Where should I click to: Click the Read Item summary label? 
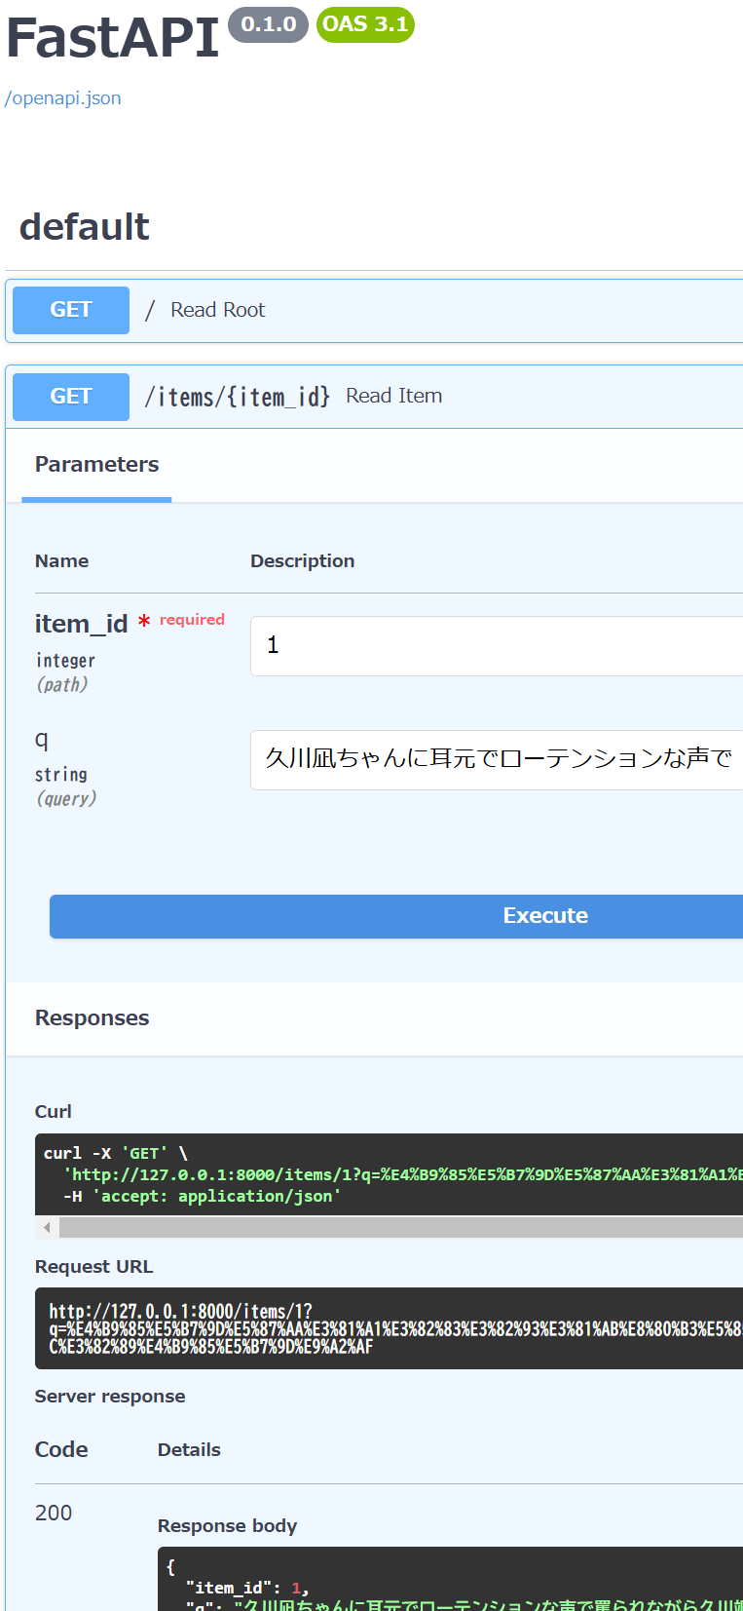point(393,396)
